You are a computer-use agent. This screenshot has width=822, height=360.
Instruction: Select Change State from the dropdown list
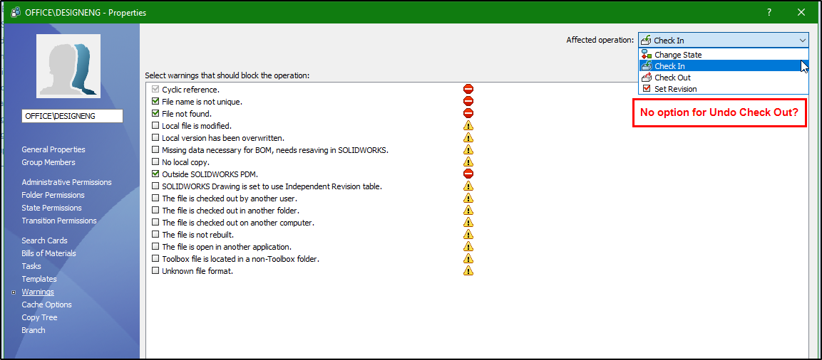coord(724,54)
